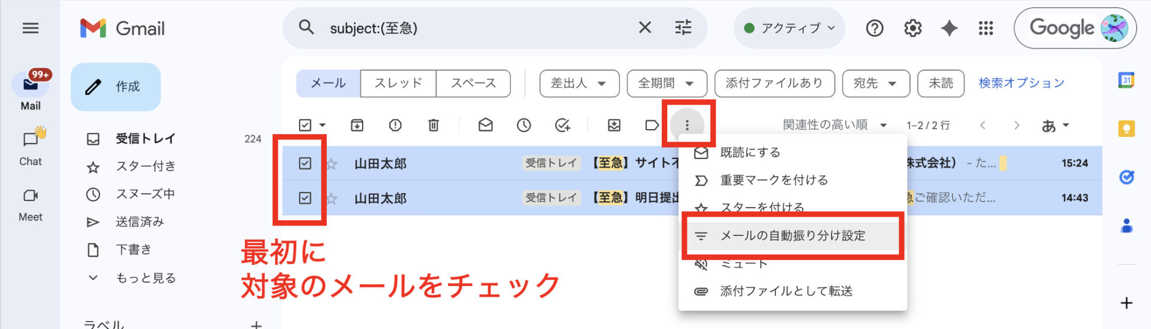Star the 14:43 email from 山田太郎

pos(332,198)
